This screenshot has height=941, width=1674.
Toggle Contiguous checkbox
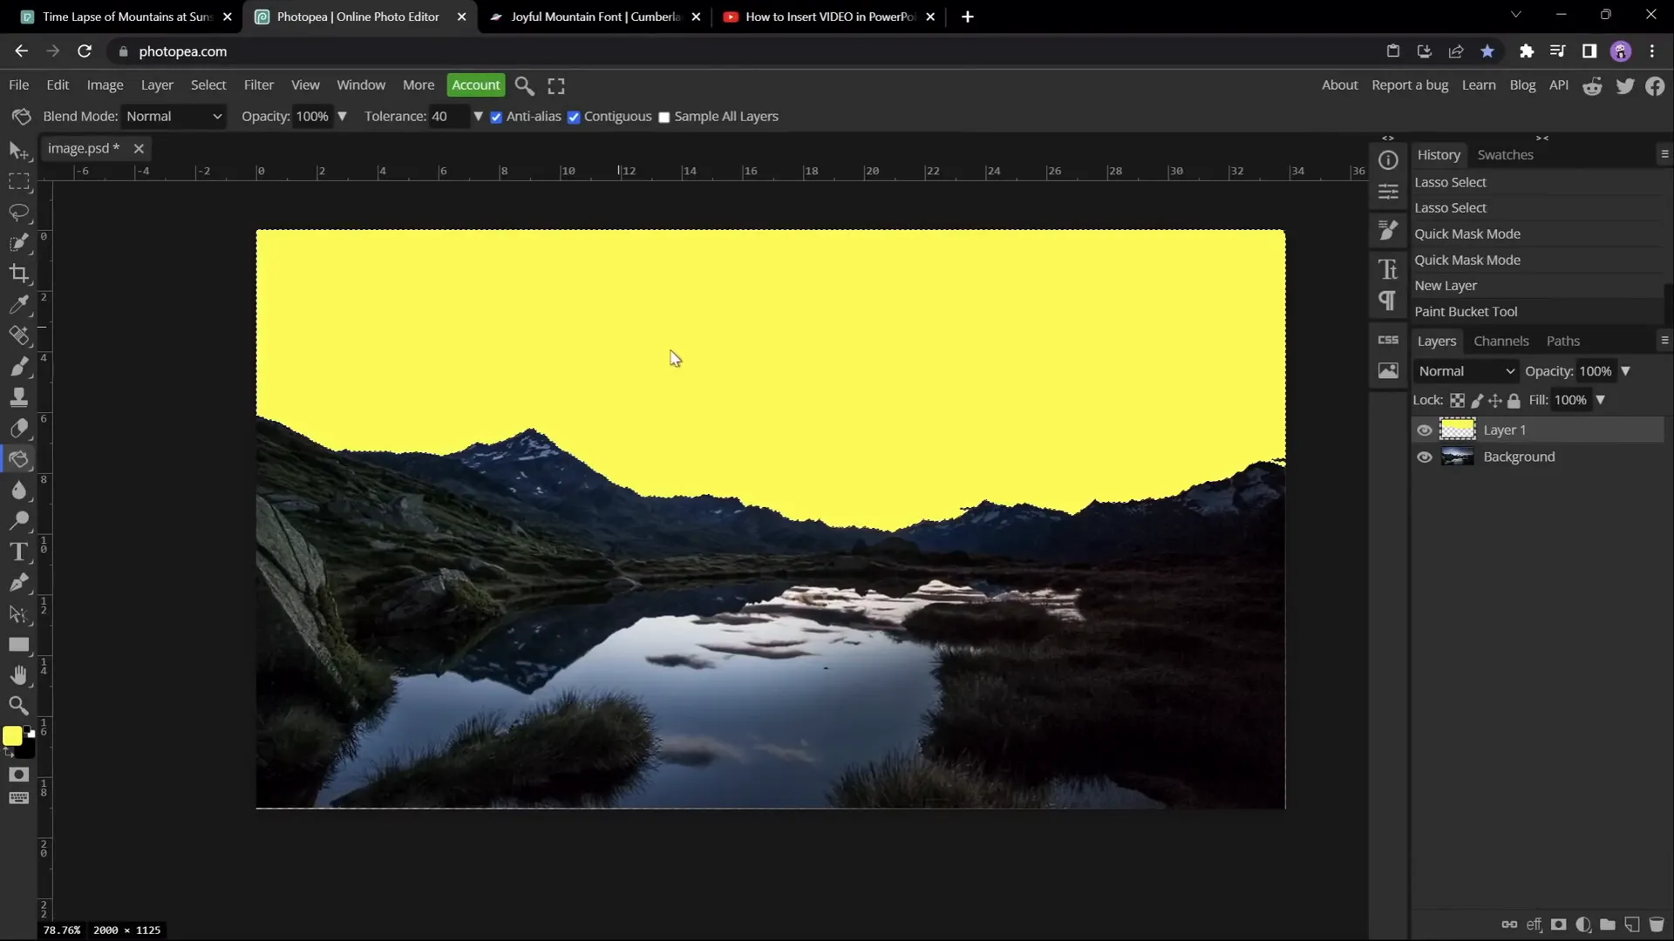coord(574,117)
